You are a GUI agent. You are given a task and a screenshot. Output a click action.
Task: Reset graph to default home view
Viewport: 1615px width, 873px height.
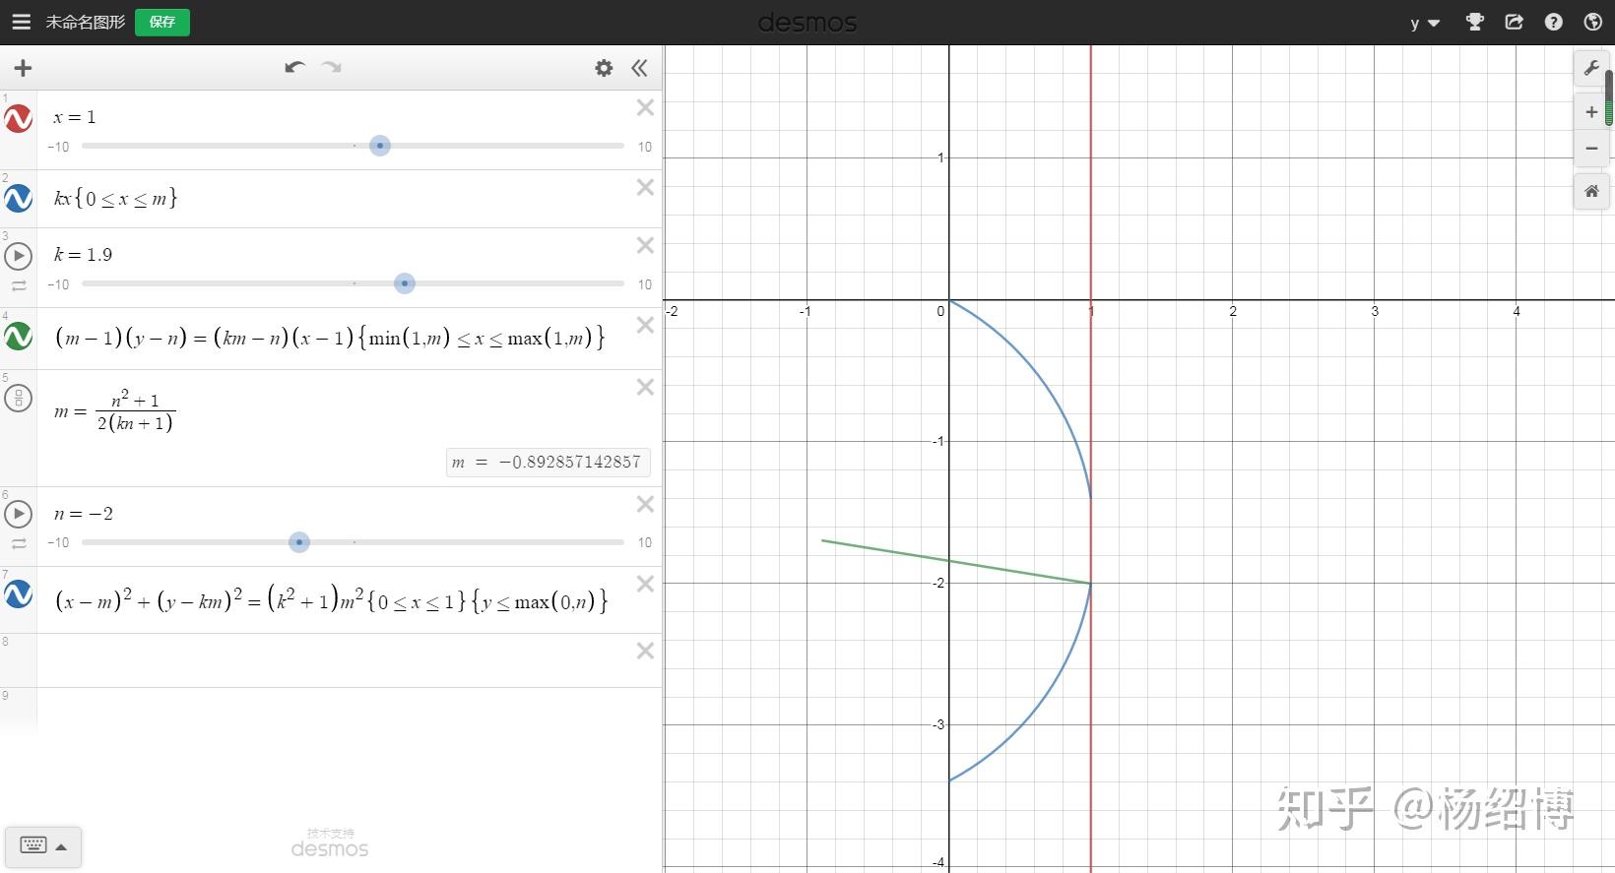point(1591,191)
